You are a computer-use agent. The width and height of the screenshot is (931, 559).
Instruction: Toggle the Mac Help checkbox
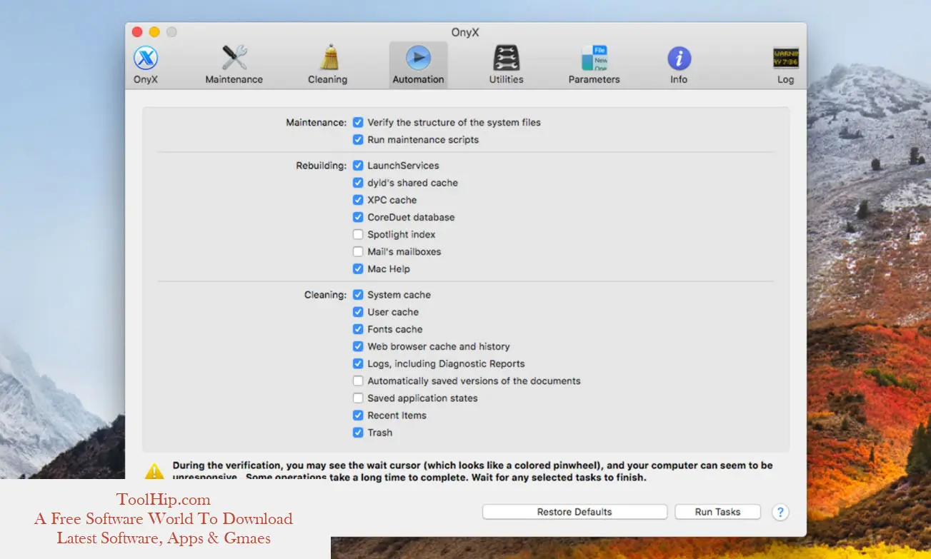pyautogui.click(x=358, y=269)
